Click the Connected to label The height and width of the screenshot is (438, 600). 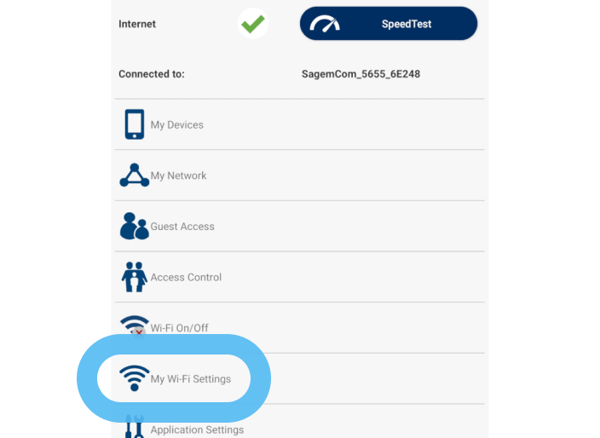click(152, 74)
